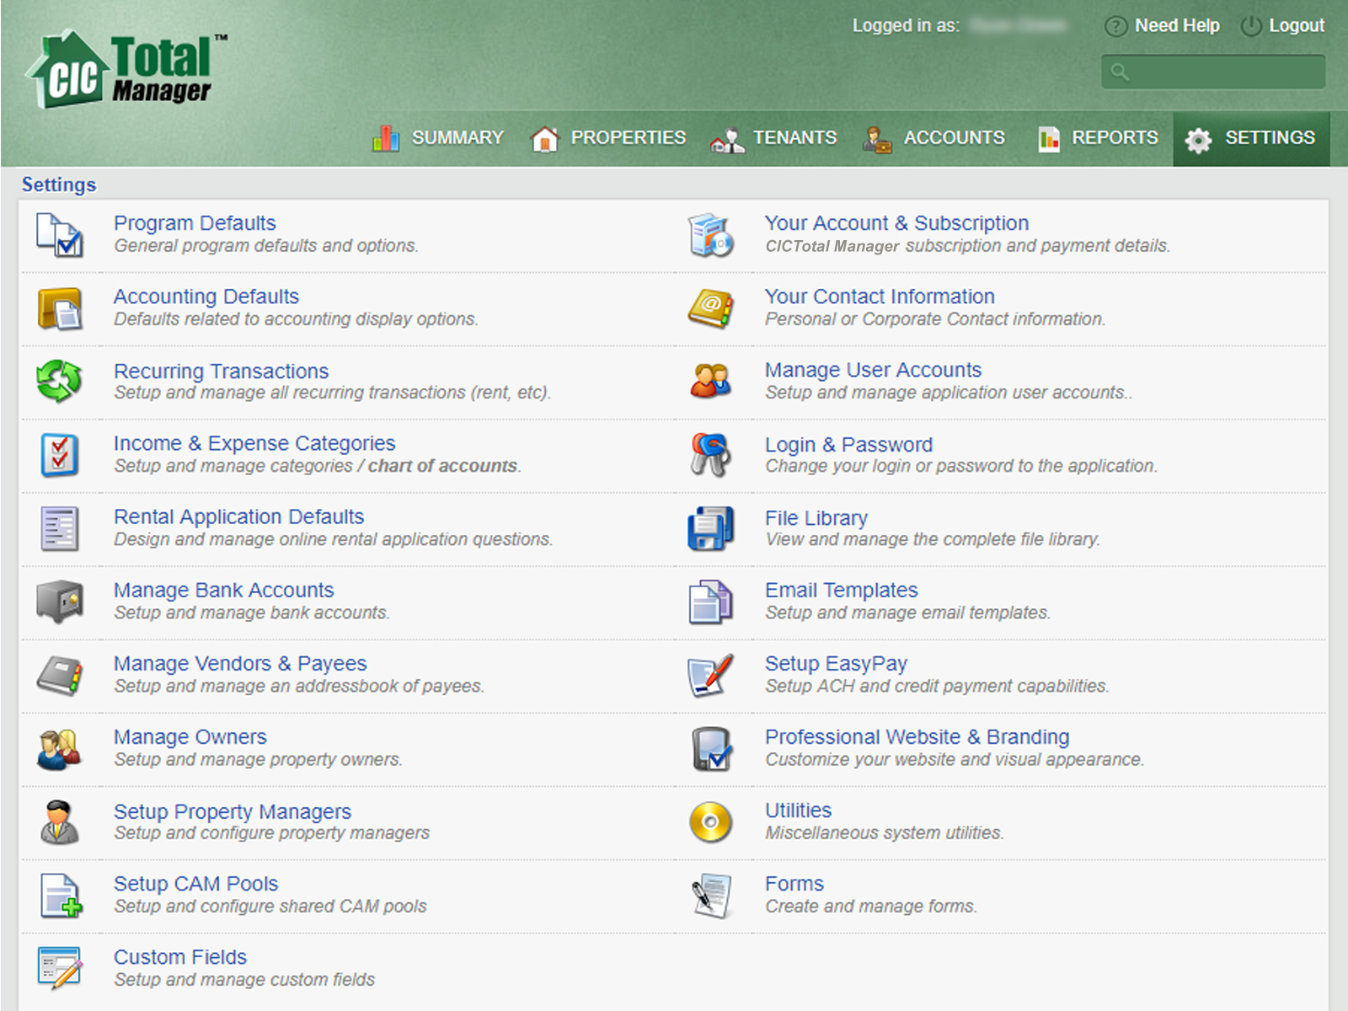Viewport: 1348px width, 1011px height.
Task: Click the Login & Password keys icon
Action: coord(710,455)
